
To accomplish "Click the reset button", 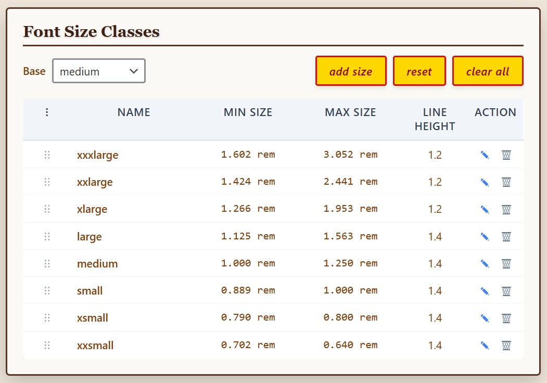I will click(419, 71).
